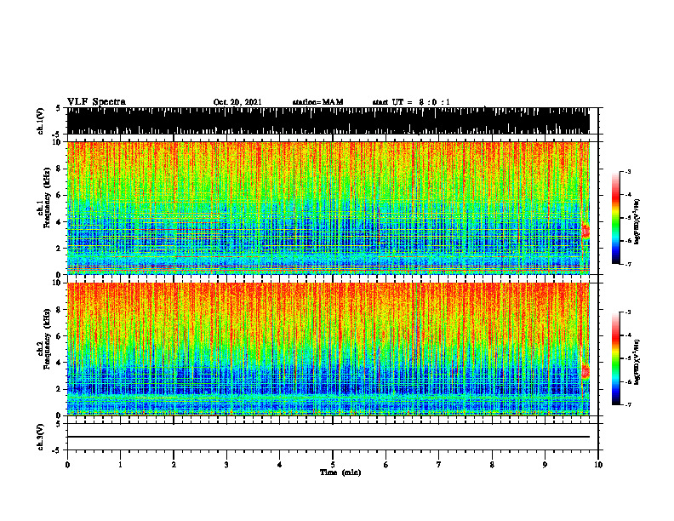674x521 pixels.
Task: Click the time axis tick label '10'
Action: point(598,465)
